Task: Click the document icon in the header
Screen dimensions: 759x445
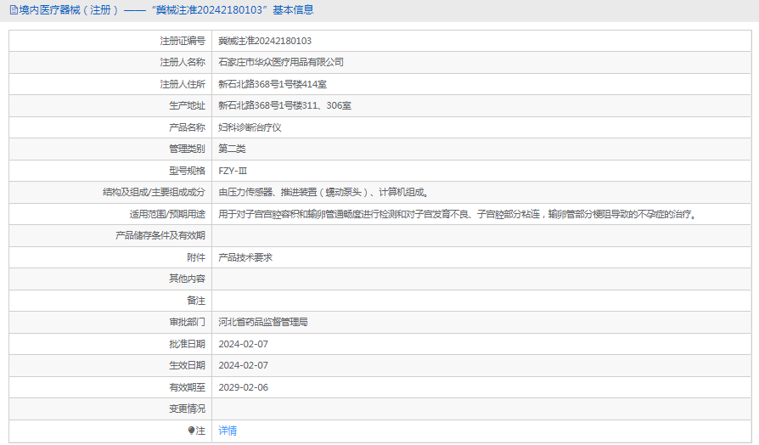Action: 11,10
